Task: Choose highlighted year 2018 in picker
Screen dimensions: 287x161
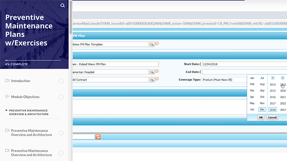Action: 273,110
